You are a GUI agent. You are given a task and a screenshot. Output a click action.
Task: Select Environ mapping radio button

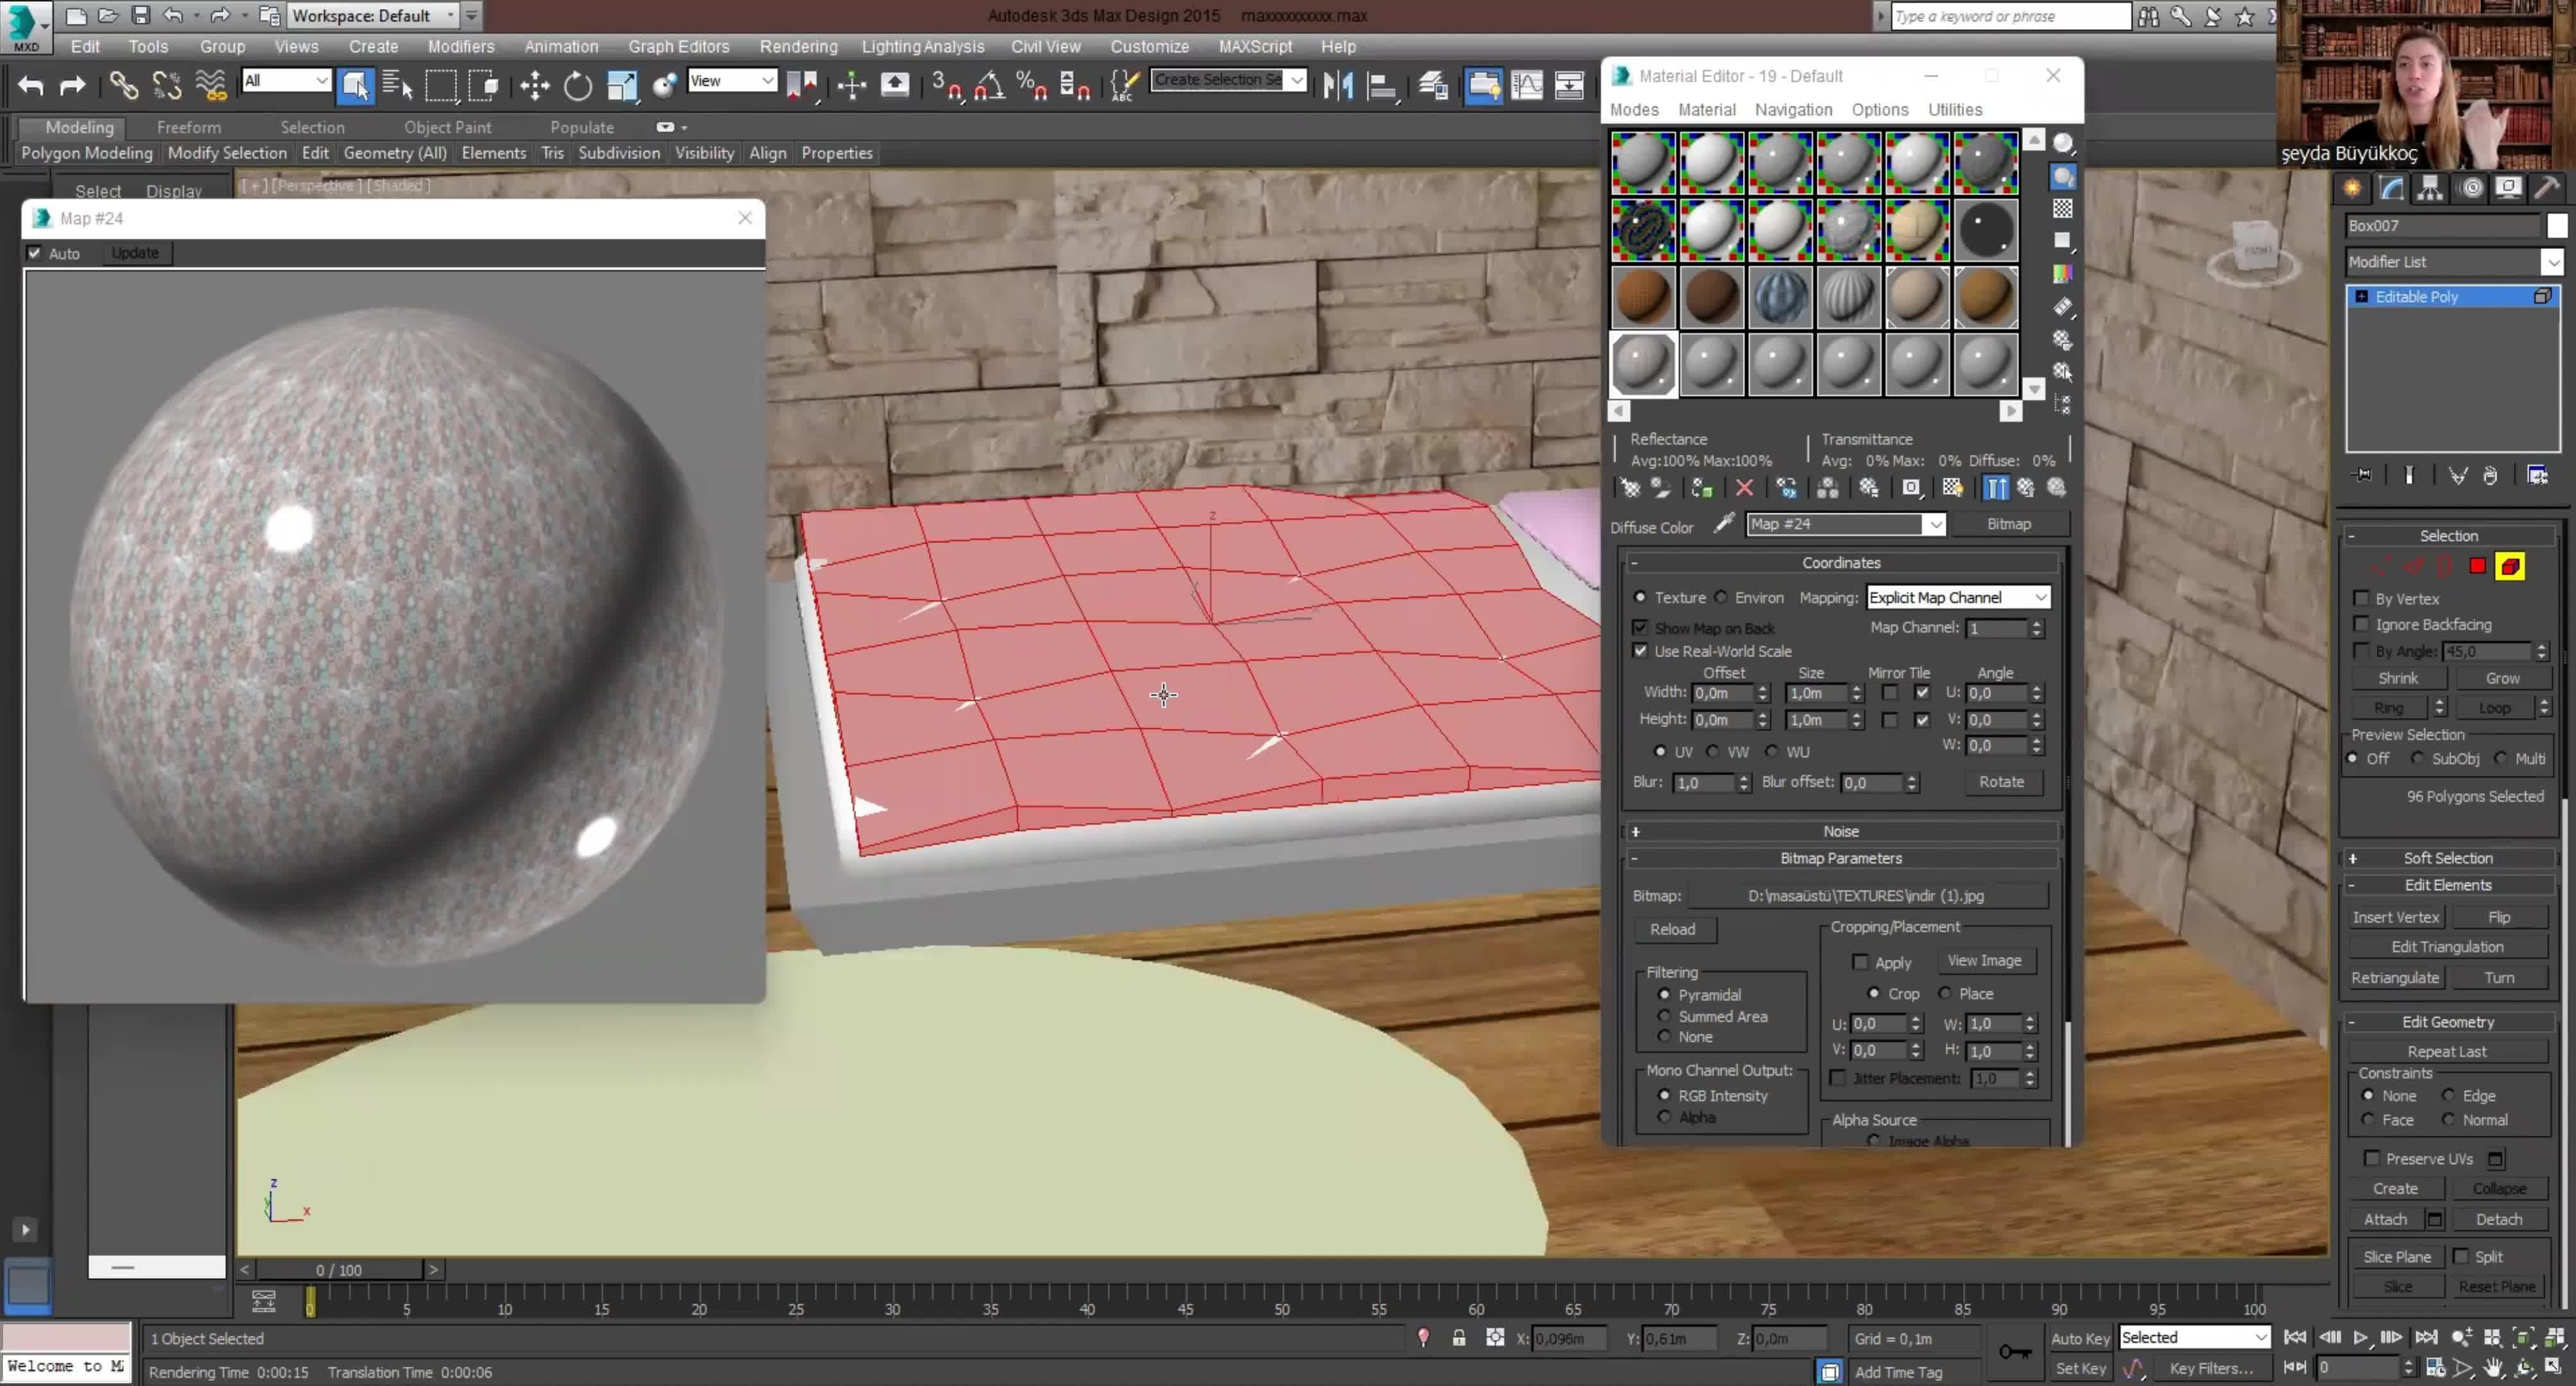(x=1721, y=597)
